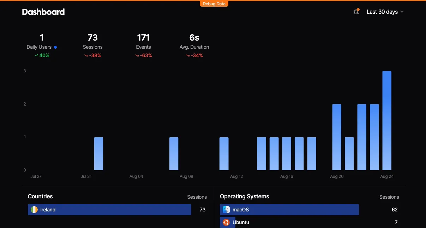426x228 pixels.
Task: Click the chevron beside Last 30 days
Action: 402,12
